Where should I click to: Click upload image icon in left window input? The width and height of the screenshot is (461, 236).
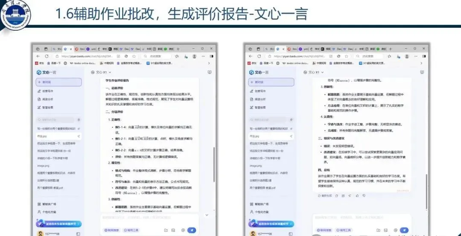coord(173,230)
